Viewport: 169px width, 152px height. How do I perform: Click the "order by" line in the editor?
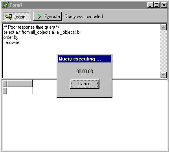pos(11,37)
